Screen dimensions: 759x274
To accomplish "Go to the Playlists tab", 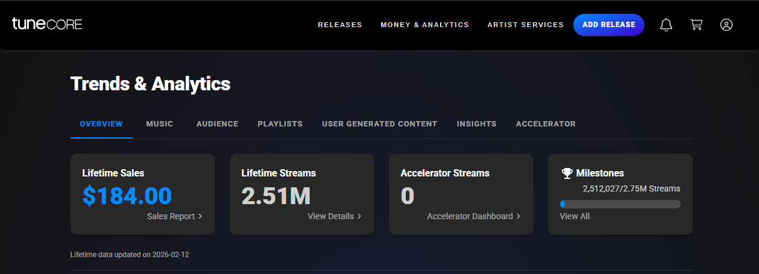I will click(280, 123).
